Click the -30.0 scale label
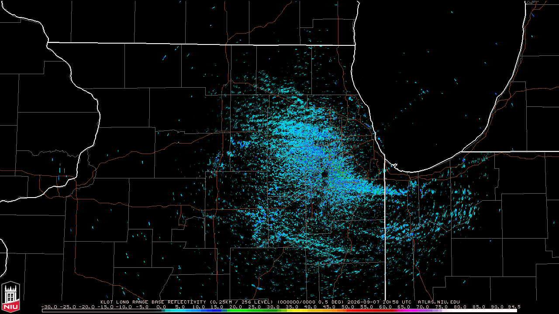Viewport: 559px width, 314px height. 49,307
